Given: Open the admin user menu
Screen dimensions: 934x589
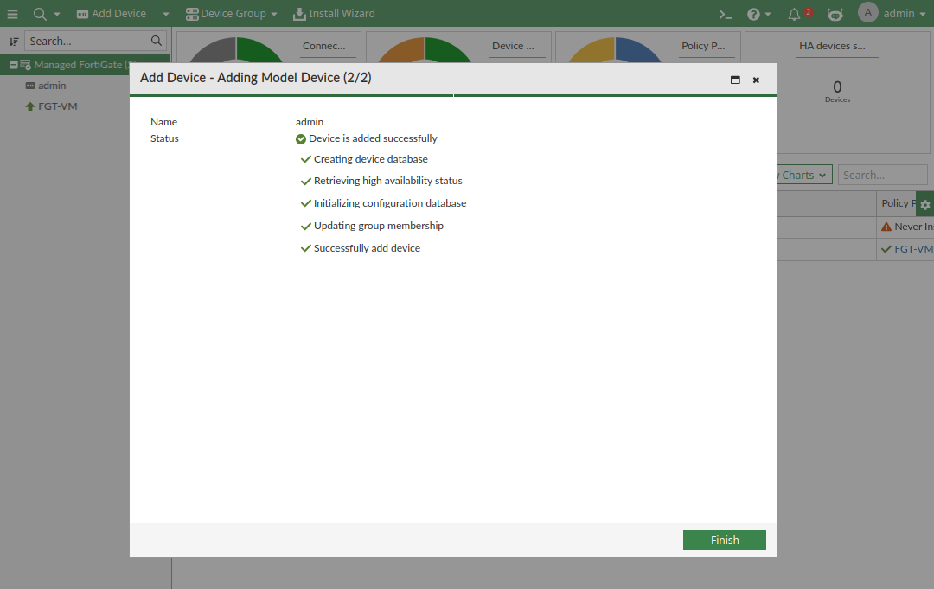Looking at the screenshot, I should [905, 14].
